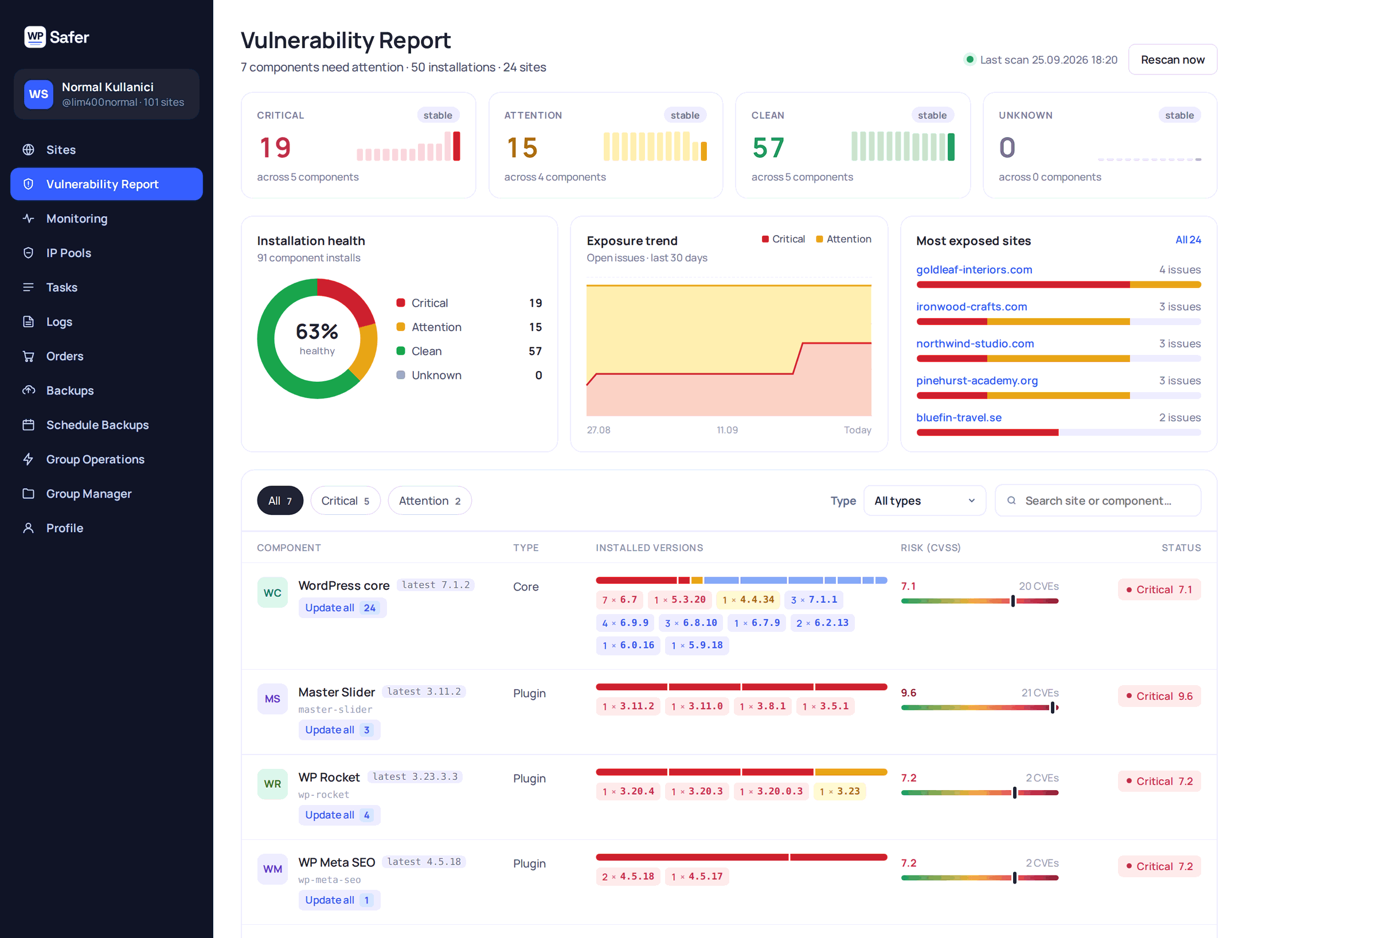Select the Attention 2 filter tab
The width and height of the screenshot is (1376, 938).
pos(429,501)
